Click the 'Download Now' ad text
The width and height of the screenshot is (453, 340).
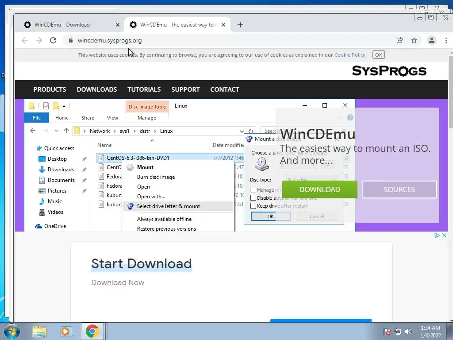[118, 282]
